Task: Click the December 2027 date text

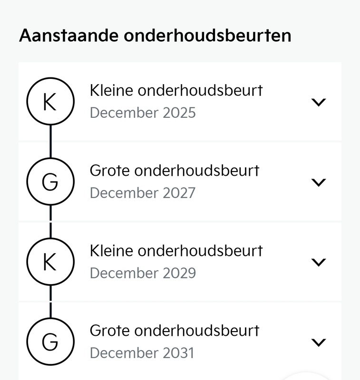Action: (142, 193)
